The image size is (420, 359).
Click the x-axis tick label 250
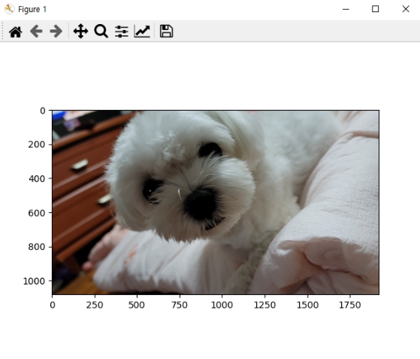[x=95, y=305]
